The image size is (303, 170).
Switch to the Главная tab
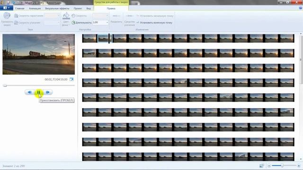(20, 8)
